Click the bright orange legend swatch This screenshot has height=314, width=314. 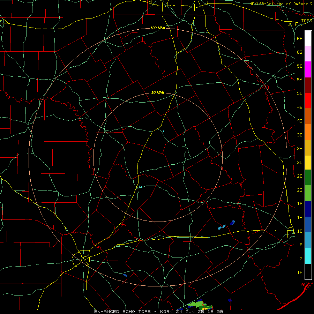click(308, 132)
